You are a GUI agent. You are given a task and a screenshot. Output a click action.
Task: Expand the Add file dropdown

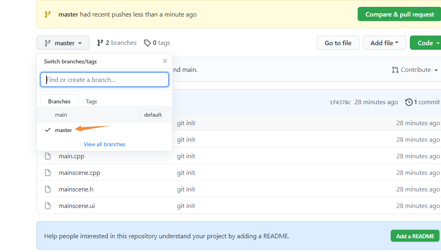tap(384, 43)
